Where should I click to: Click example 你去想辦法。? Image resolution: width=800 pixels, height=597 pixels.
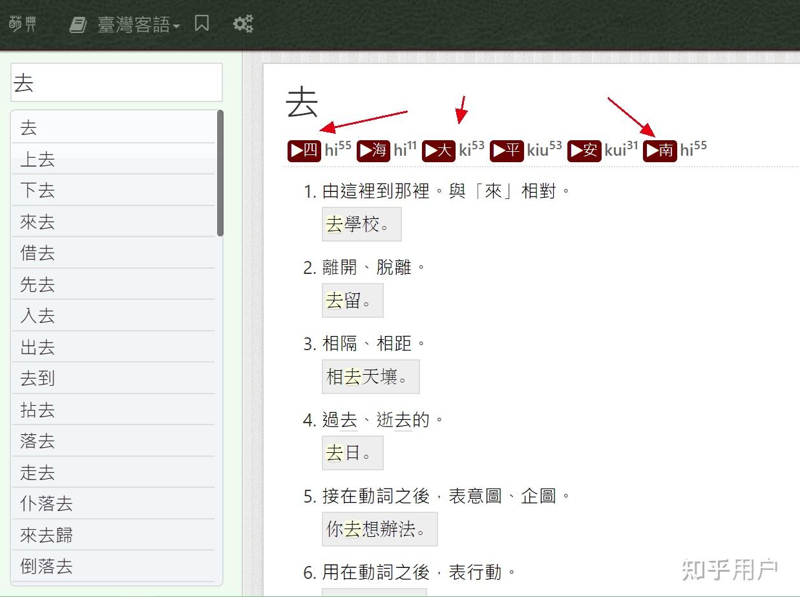379,529
